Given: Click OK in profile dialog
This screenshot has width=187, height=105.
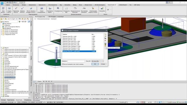Looking at the screenshot, I should 95,64.
